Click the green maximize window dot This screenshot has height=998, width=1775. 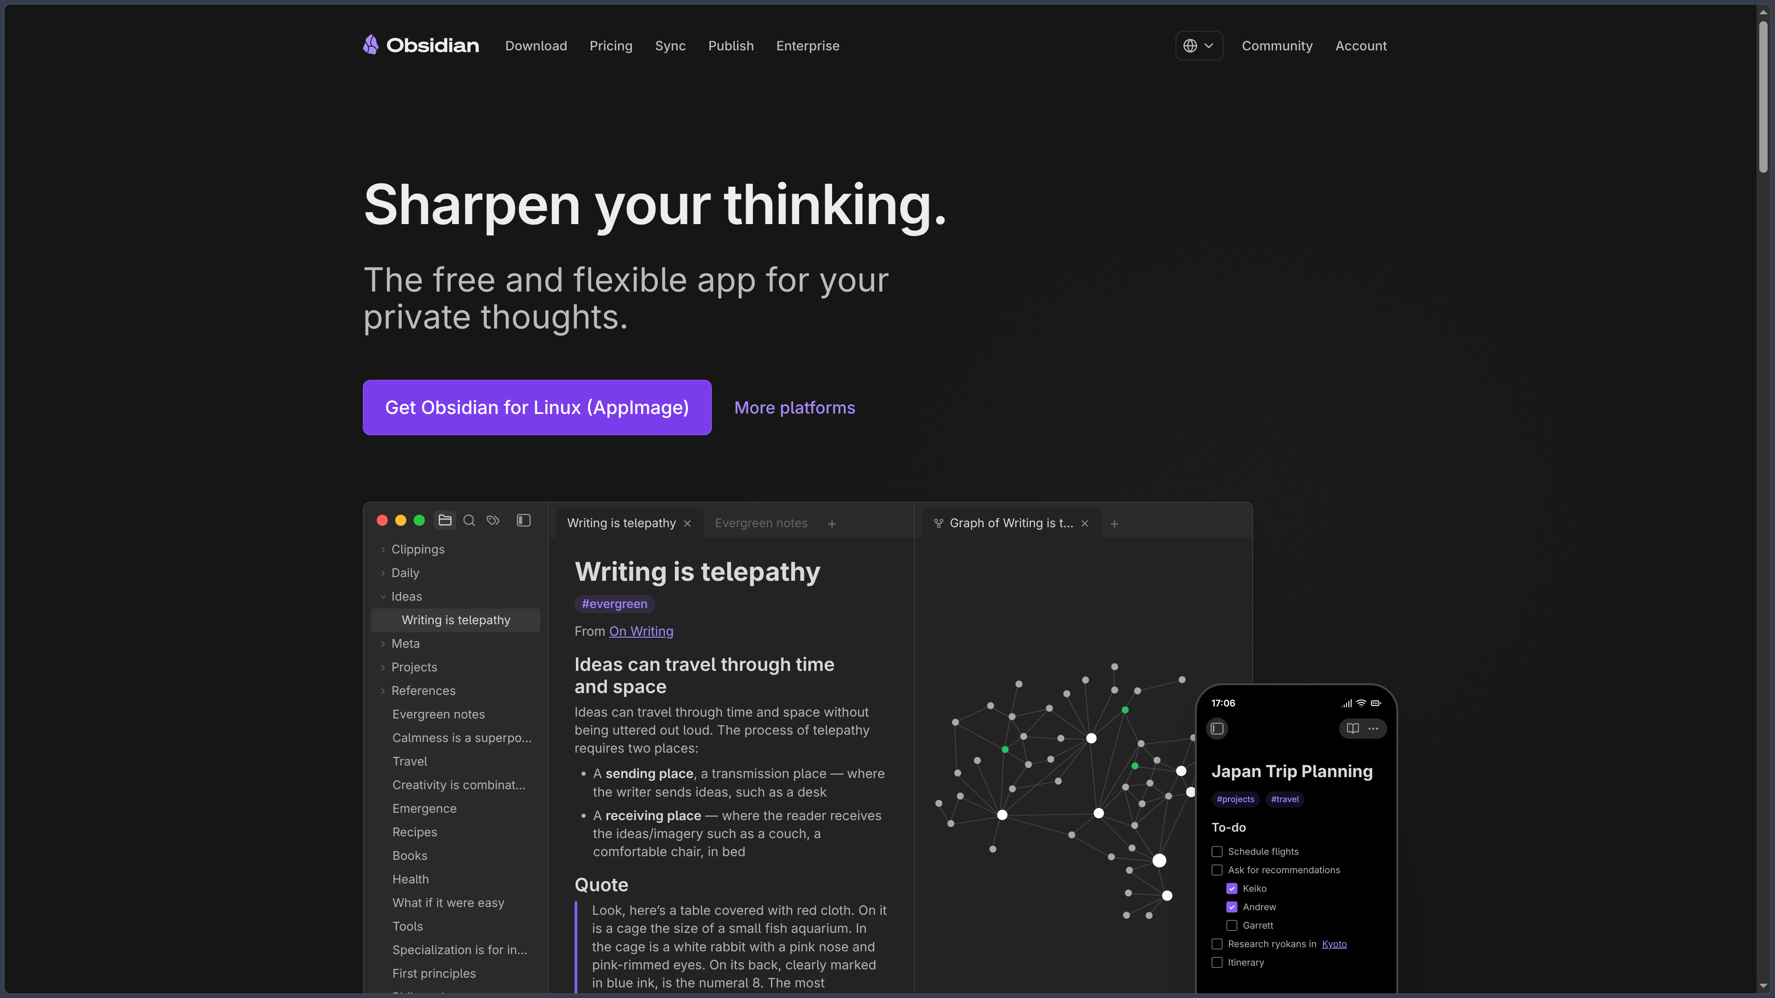(x=419, y=520)
